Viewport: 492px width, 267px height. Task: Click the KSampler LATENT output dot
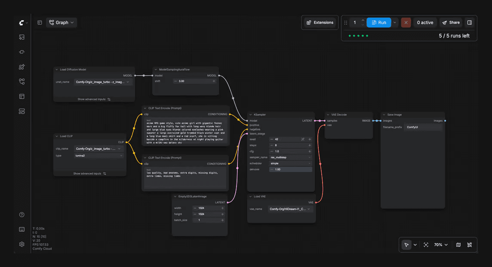[315, 121]
